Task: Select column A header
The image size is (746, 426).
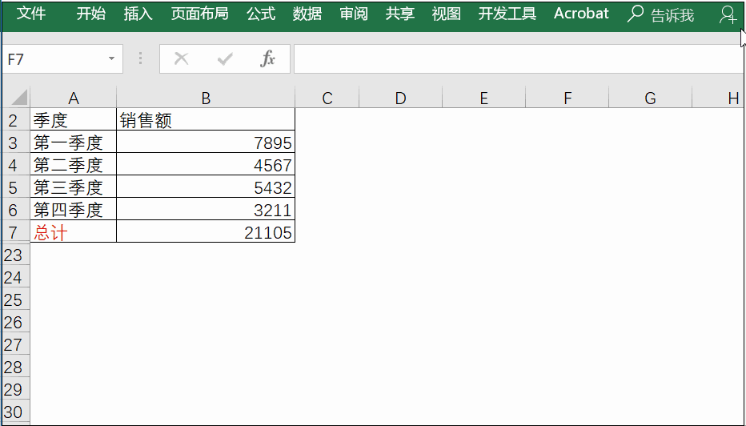Action: pos(74,98)
